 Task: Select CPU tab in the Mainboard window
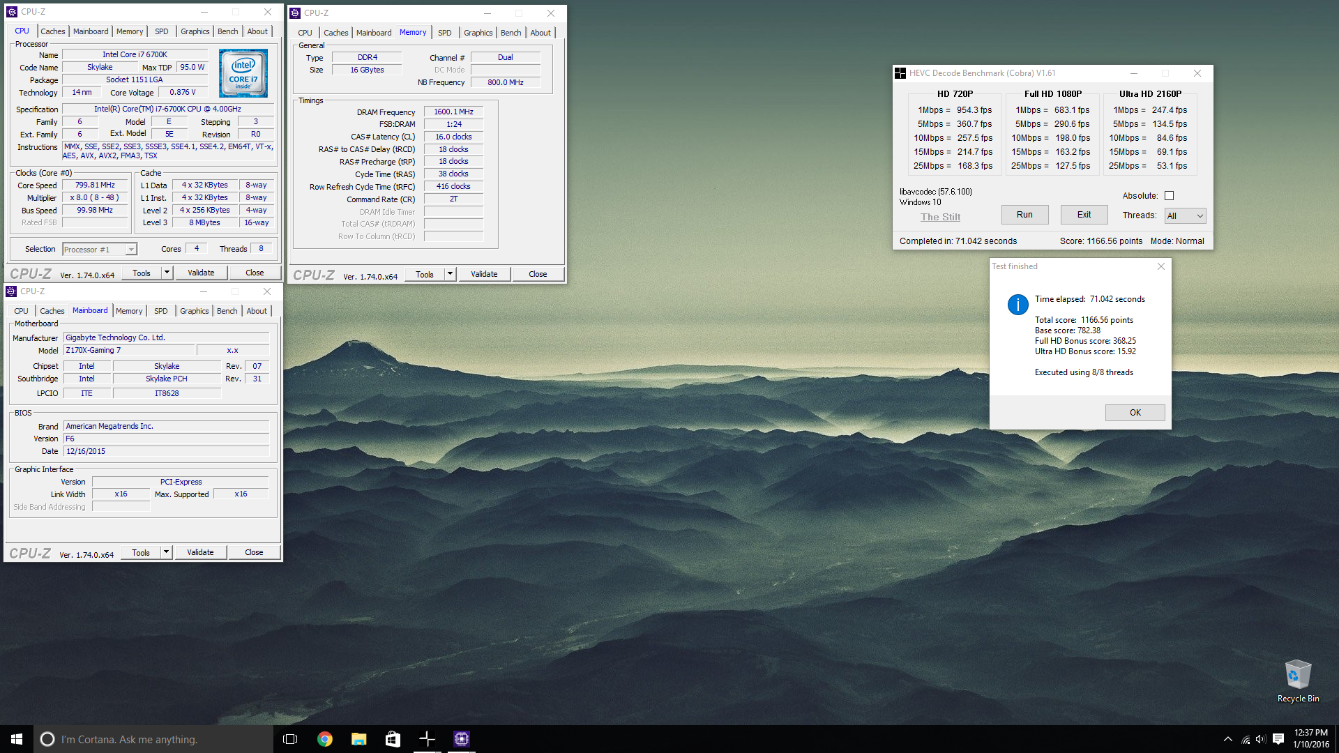pos(21,311)
